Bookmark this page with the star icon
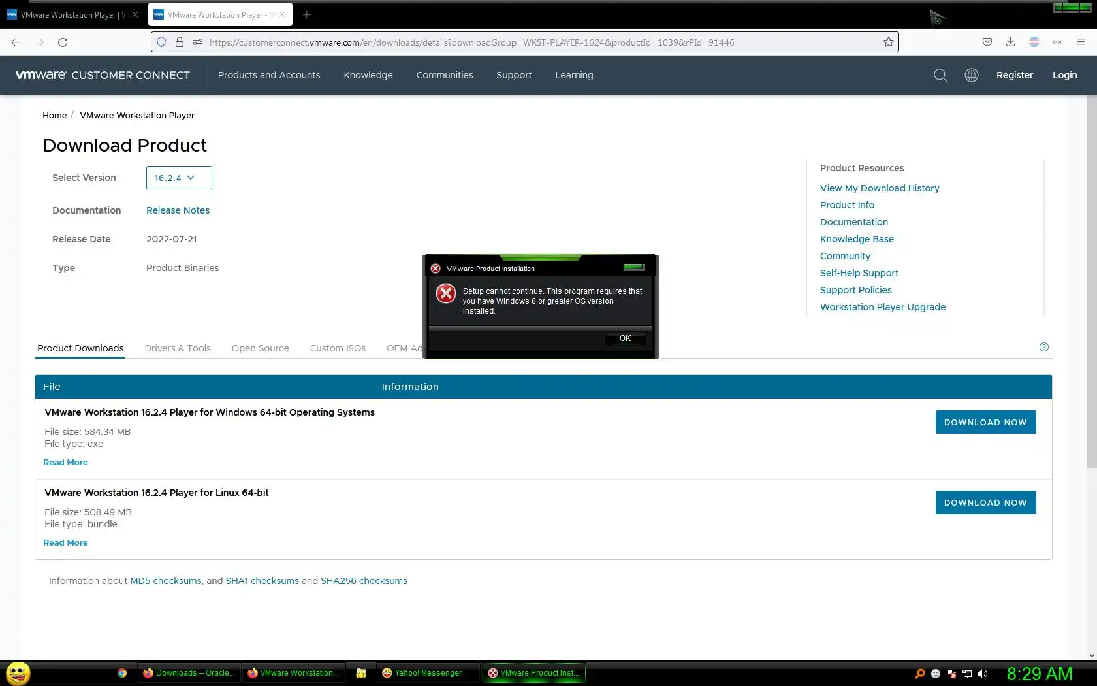Viewport: 1097px width, 686px height. [889, 42]
